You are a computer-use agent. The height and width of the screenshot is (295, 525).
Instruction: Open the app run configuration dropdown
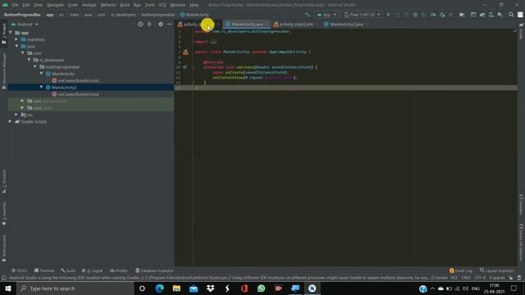[x=326, y=15]
